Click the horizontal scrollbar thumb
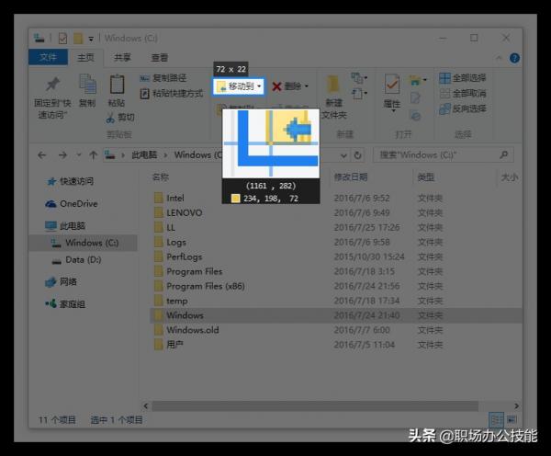 [314, 406]
